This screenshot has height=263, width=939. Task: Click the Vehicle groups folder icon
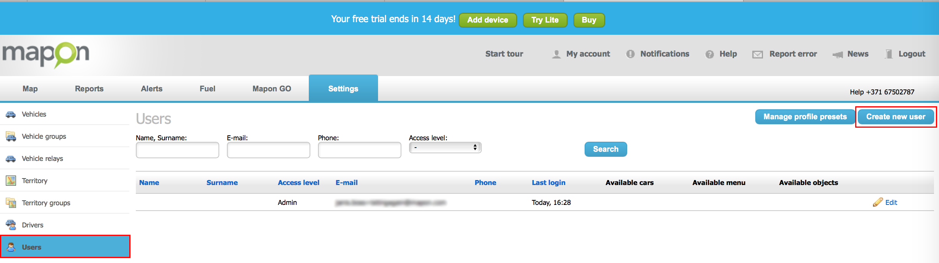(11, 136)
